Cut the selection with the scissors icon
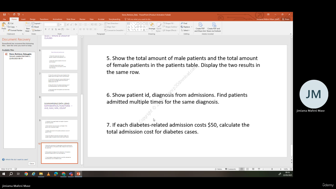The width and height of the screenshot is (336, 189). [x=10, y=23]
